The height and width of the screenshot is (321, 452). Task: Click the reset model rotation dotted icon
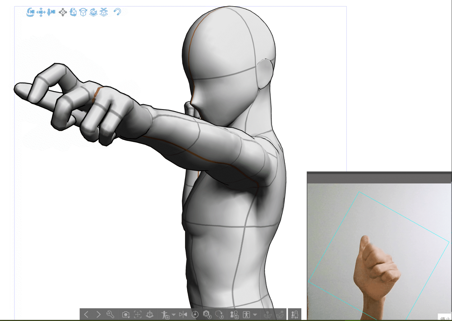pos(219,314)
